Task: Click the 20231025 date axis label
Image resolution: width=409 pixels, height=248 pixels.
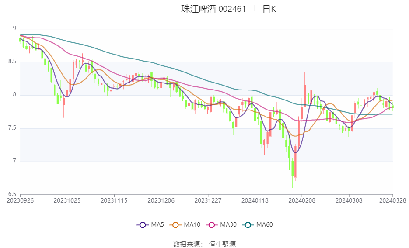Action: point(67,201)
